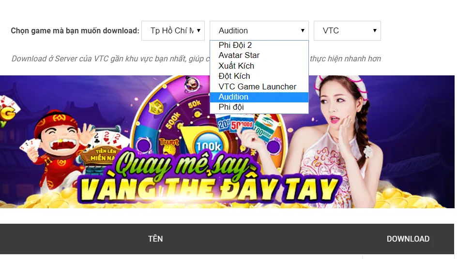Select highlighted Audition option
Image resolution: width=458 pixels, height=259 pixels.
pyautogui.click(x=259, y=97)
